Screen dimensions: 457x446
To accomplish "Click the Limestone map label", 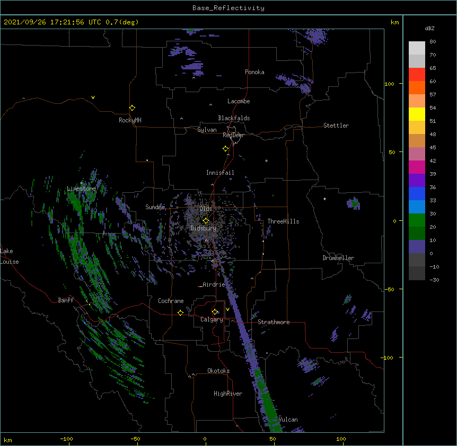I will [x=81, y=189].
